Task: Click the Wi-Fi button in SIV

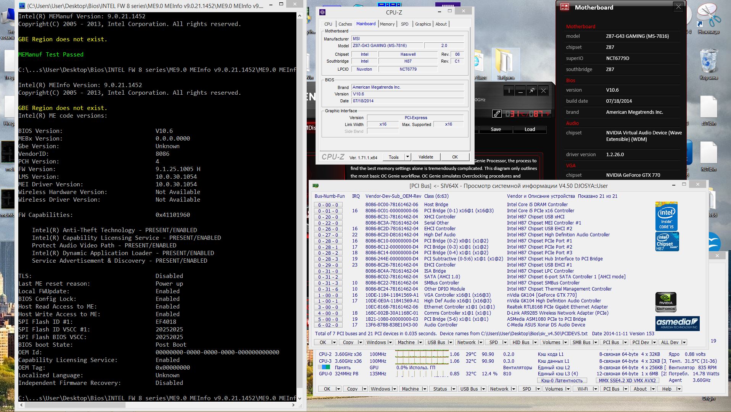Action: 583,389
